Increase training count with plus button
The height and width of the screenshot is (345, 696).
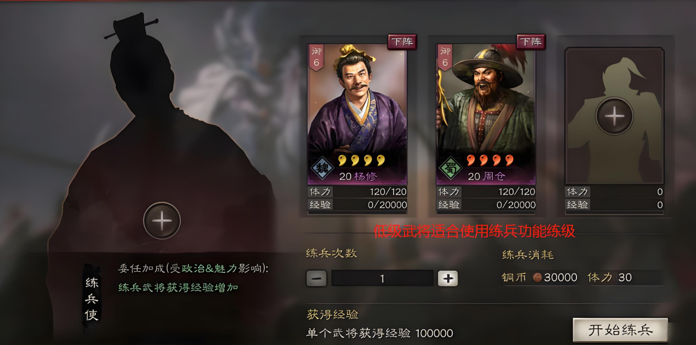448,279
